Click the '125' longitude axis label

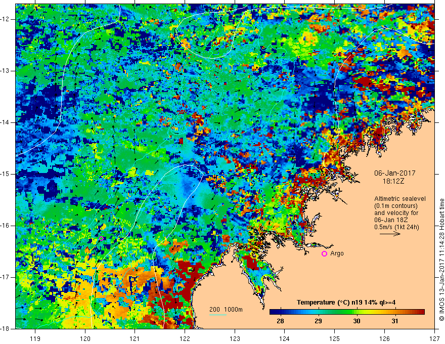[x=335, y=338]
